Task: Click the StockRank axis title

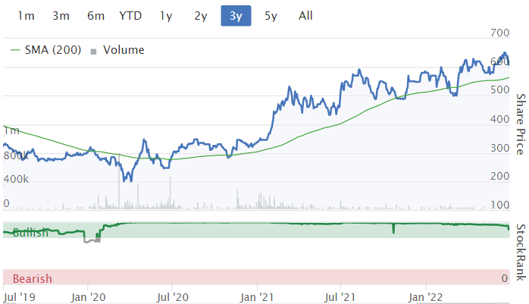Action: point(521,252)
